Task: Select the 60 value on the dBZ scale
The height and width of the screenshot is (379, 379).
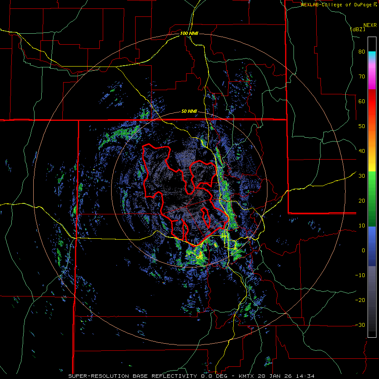Action: (362, 101)
